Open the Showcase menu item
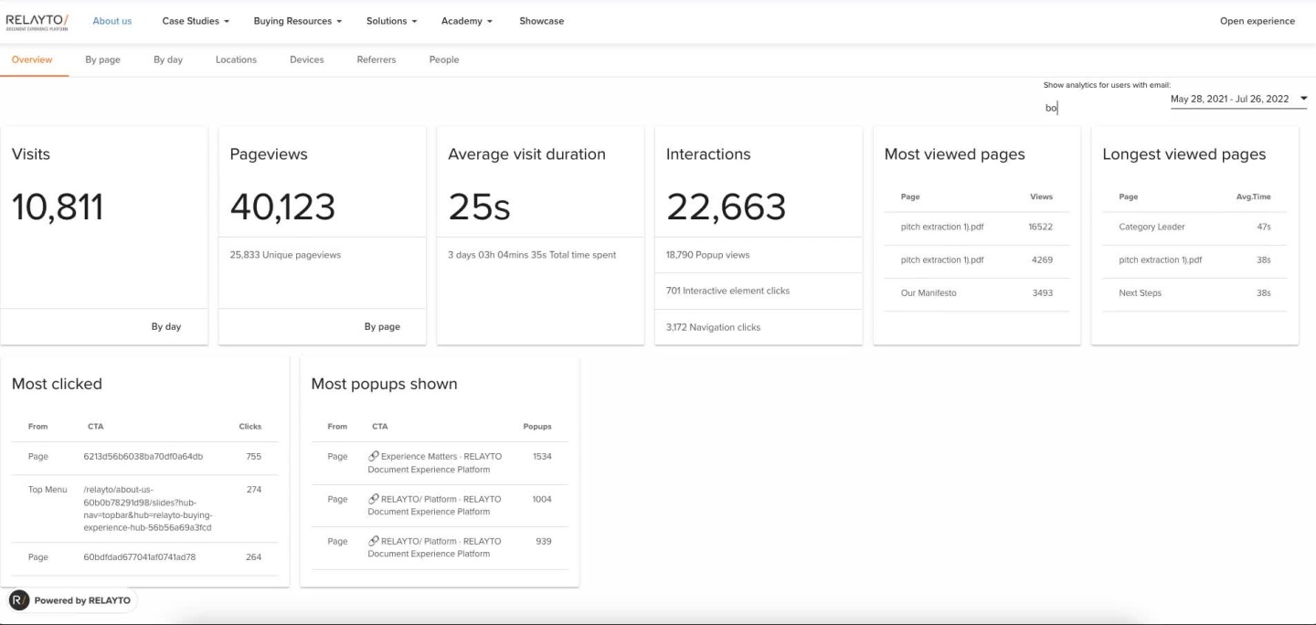This screenshot has height=625, width=1316. click(541, 21)
